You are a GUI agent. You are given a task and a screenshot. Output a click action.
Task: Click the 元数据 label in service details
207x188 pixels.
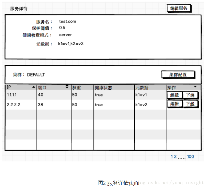44,44
